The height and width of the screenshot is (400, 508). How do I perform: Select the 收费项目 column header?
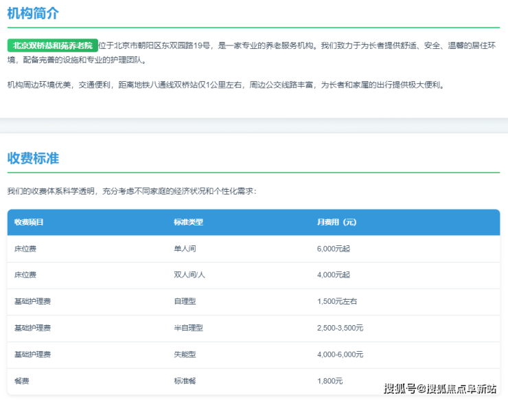29,222
